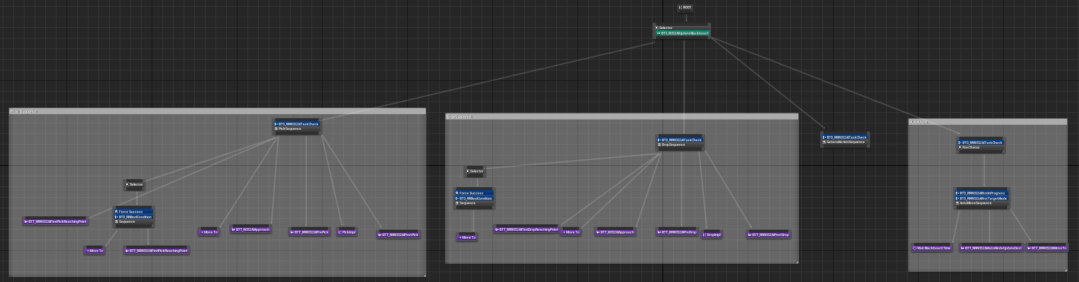Image resolution: width=1079 pixels, height=282 pixels.
Task: Click the BTT_RRROS2AIPrePick task node
Action: 310,232
